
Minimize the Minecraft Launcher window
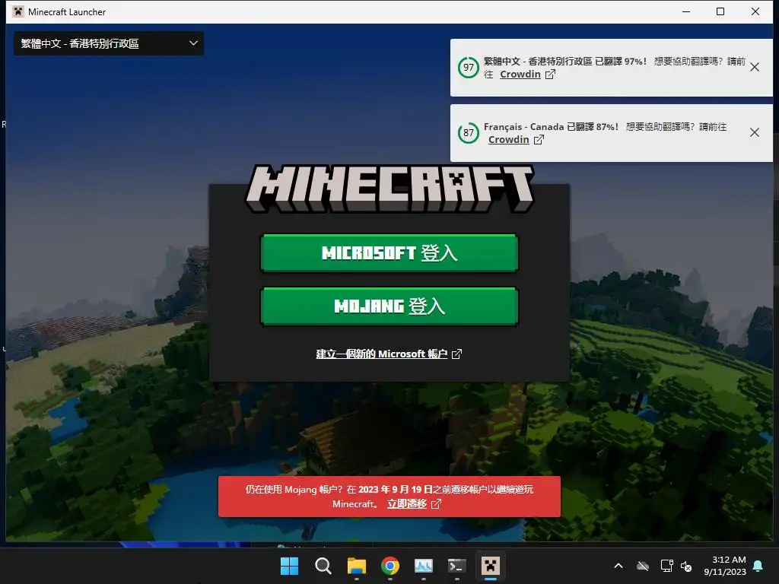click(686, 11)
